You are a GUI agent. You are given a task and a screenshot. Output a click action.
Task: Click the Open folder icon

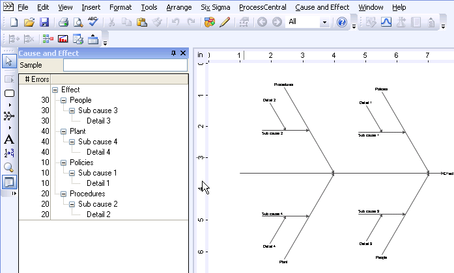(29, 22)
